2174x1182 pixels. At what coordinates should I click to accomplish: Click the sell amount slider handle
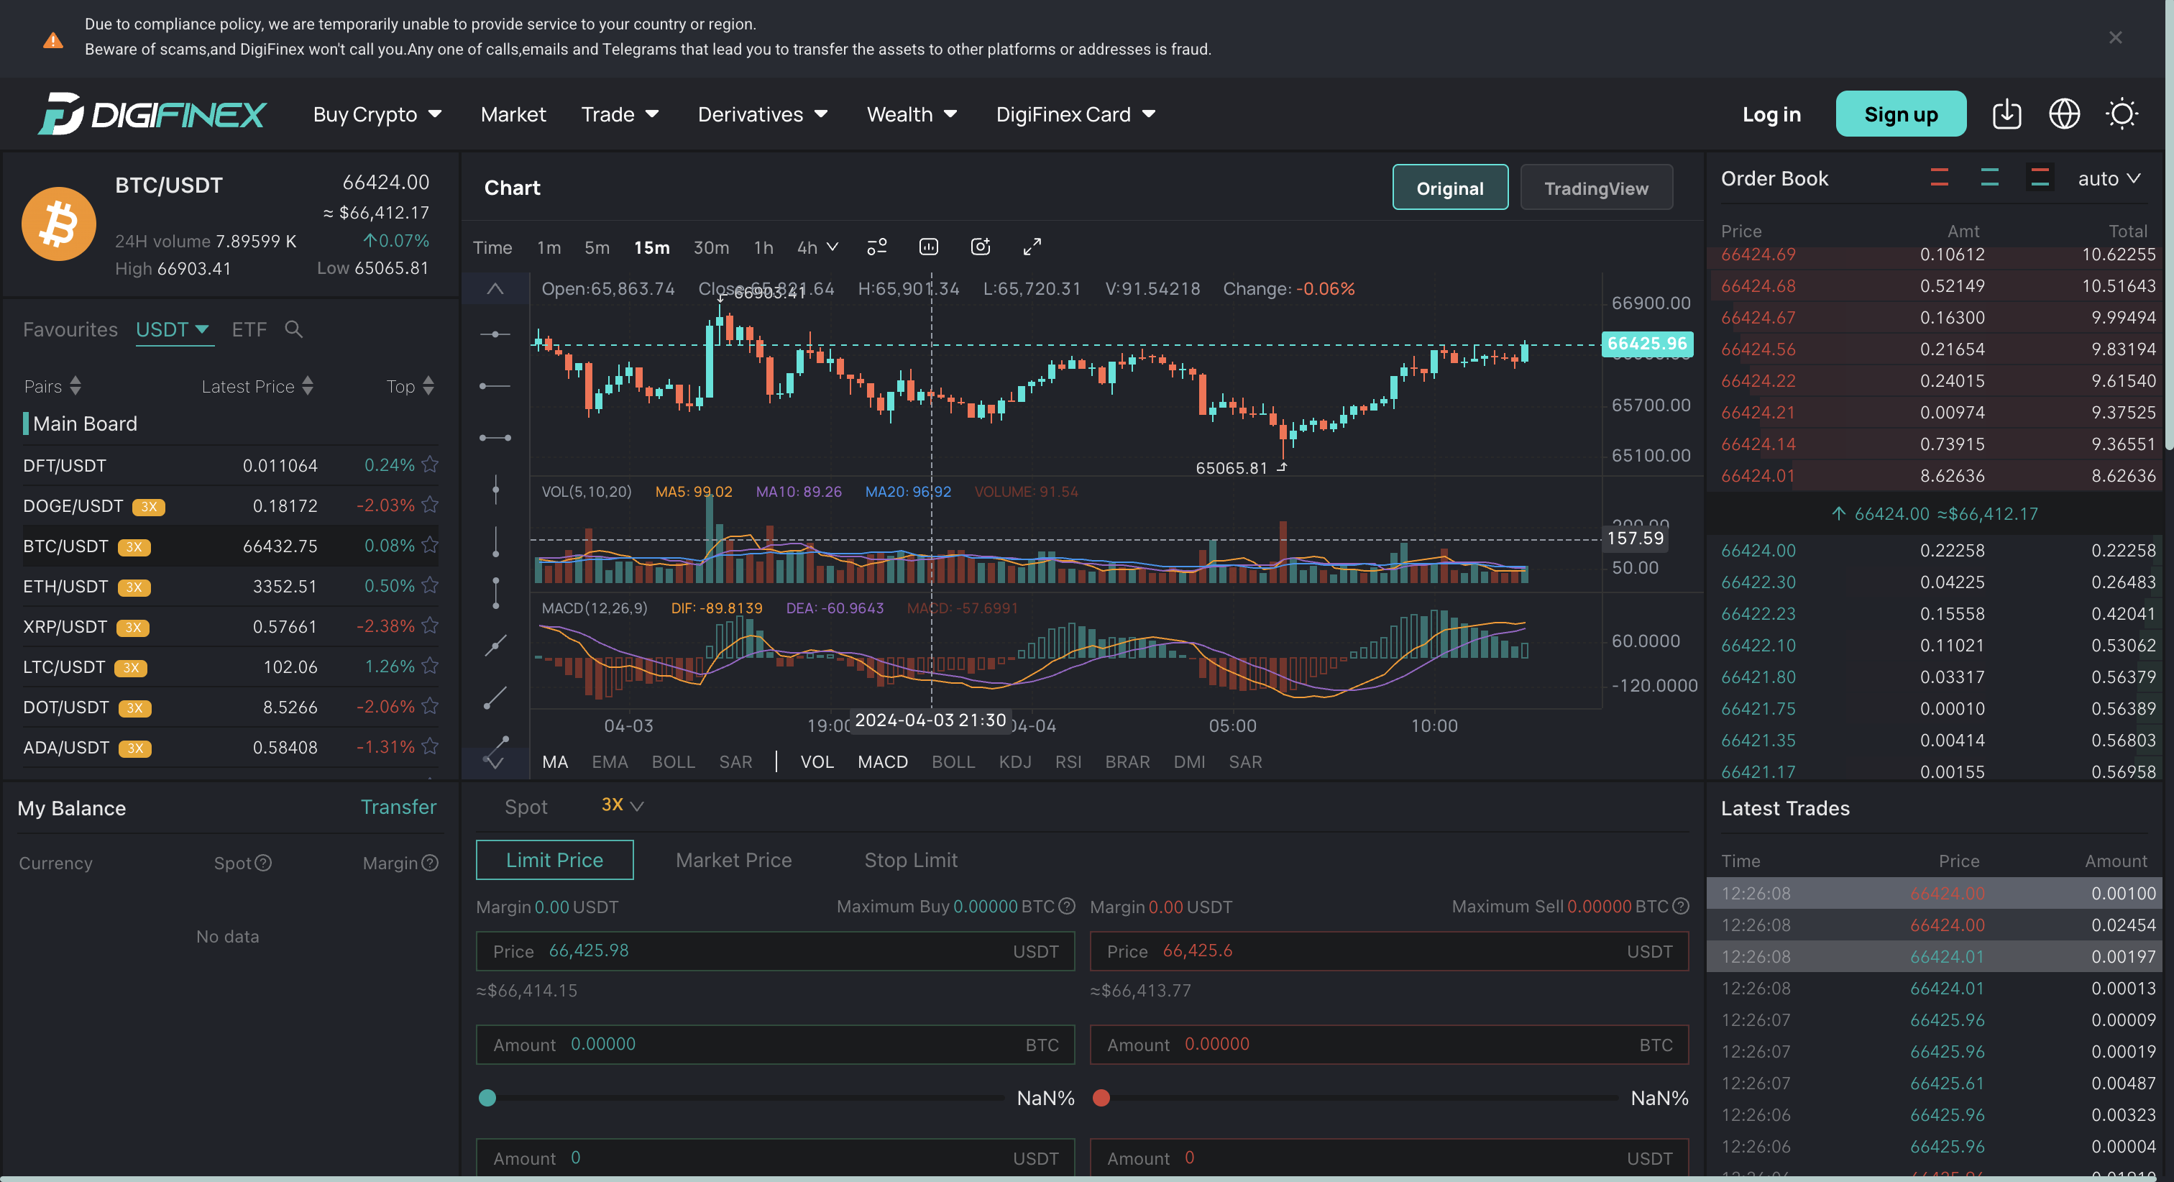pyautogui.click(x=1101, y=1098)
